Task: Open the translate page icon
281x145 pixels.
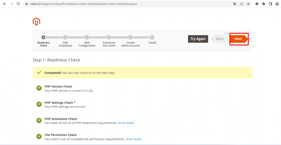Action: coord(235,4)
